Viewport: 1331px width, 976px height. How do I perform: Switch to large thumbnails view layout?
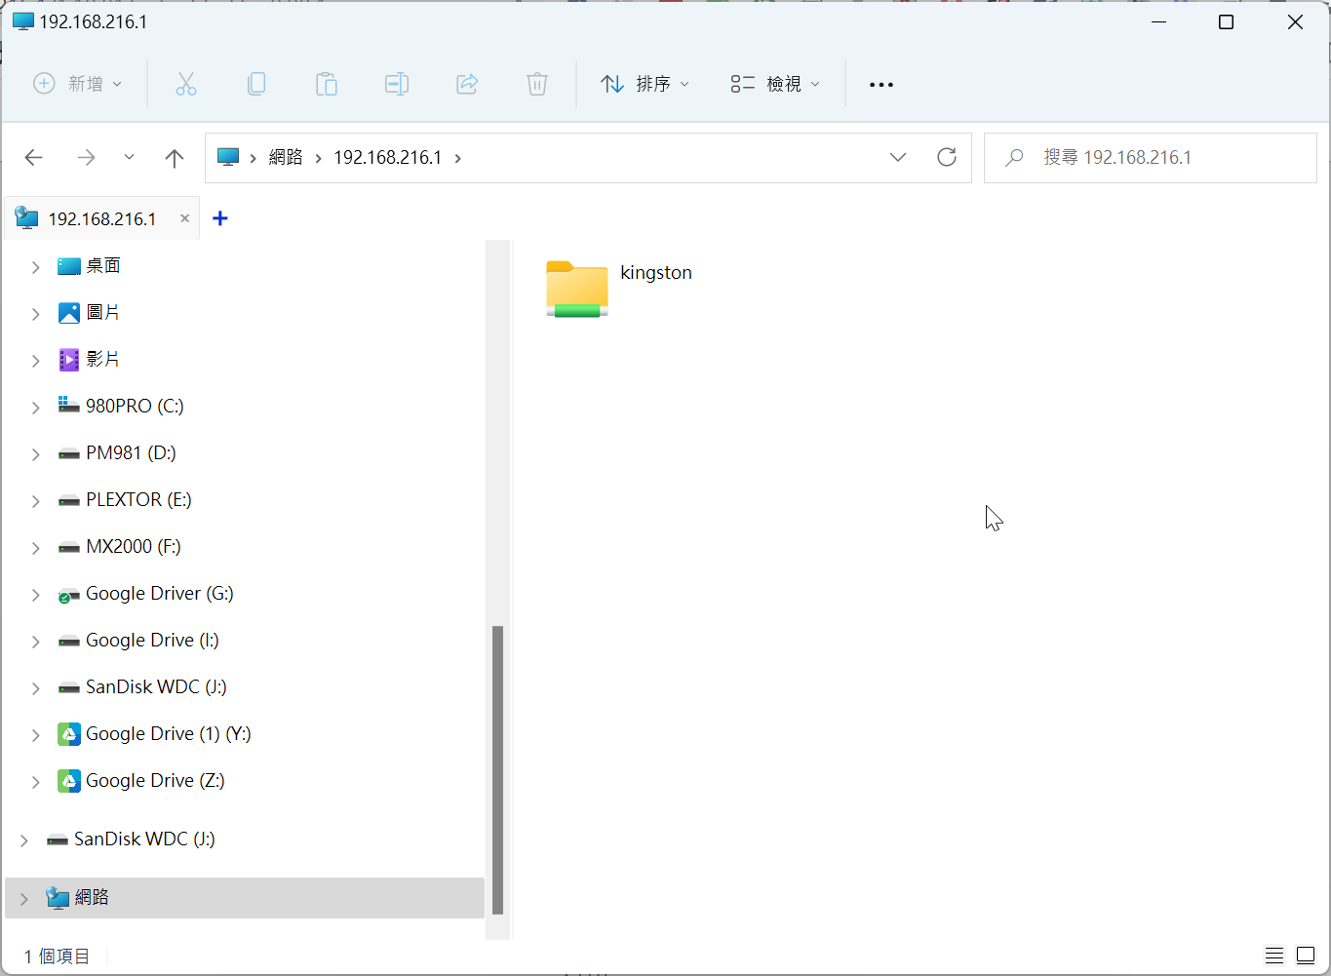pyautogui.click(x=1306, y=956)
